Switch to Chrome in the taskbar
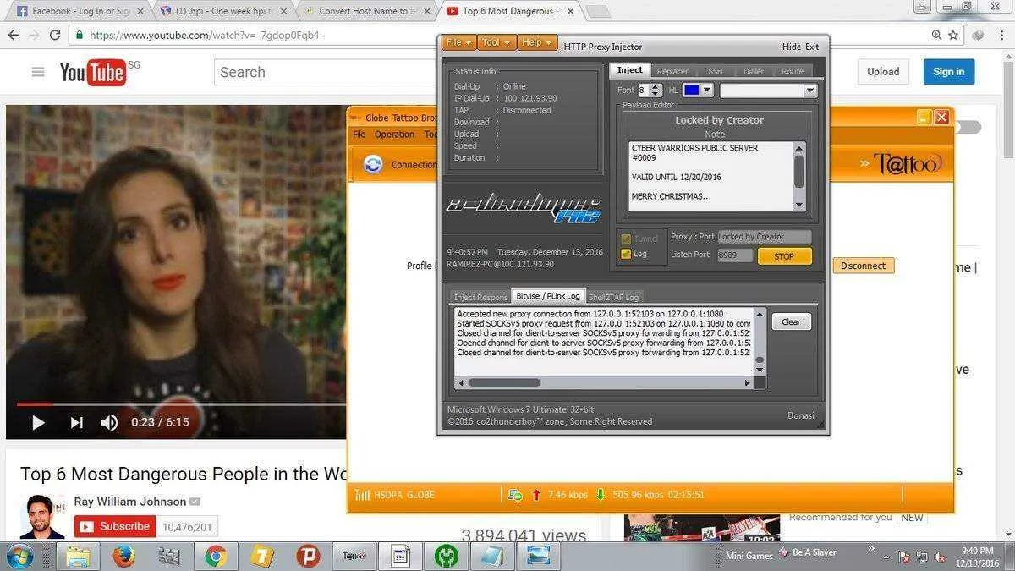Screen dimensions: 1015x571 click(x=216, y=556)
